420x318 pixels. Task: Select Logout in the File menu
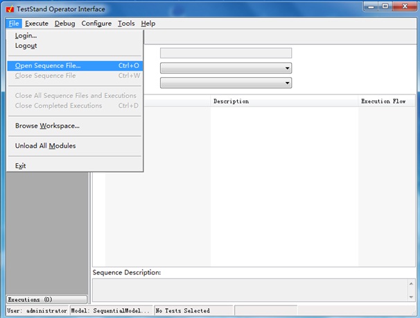(26, 46)
